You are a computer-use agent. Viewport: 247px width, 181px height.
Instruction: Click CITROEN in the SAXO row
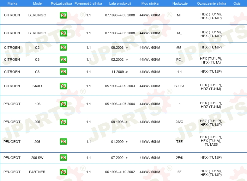pyautogui.click(x=12, y=86)
